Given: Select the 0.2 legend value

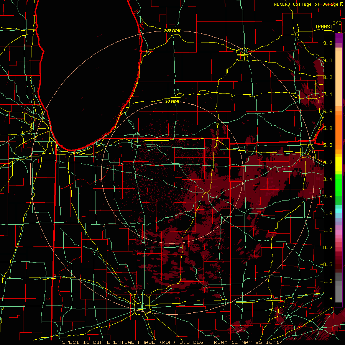Looking at the screenshot, I should [328, 247].
